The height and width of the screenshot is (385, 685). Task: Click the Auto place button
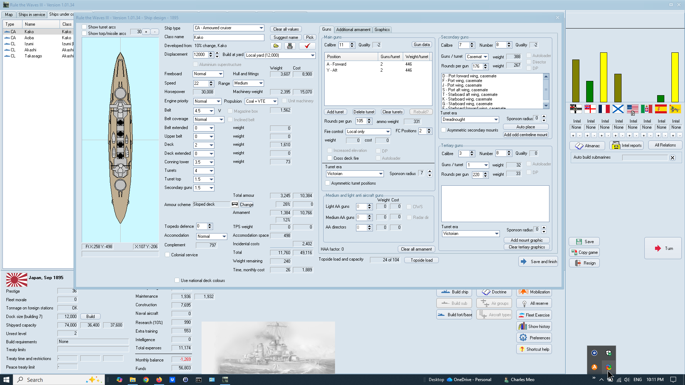[x=526, y=127]
